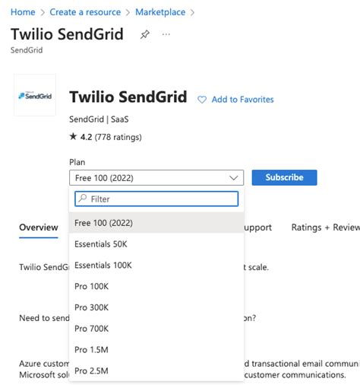
Task: Select the Free 100 (2022) plan
Action: [x=156, y=223]
